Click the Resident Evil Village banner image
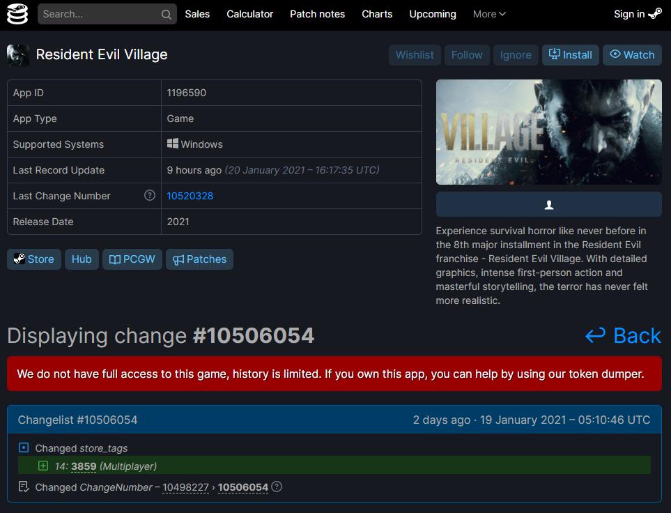Viewport: 671px width, 513px height. pos(548,132)
